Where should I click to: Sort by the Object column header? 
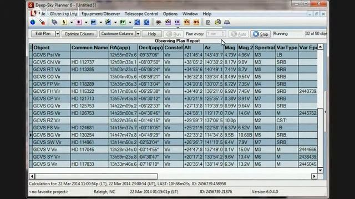[x=52, y=48]
